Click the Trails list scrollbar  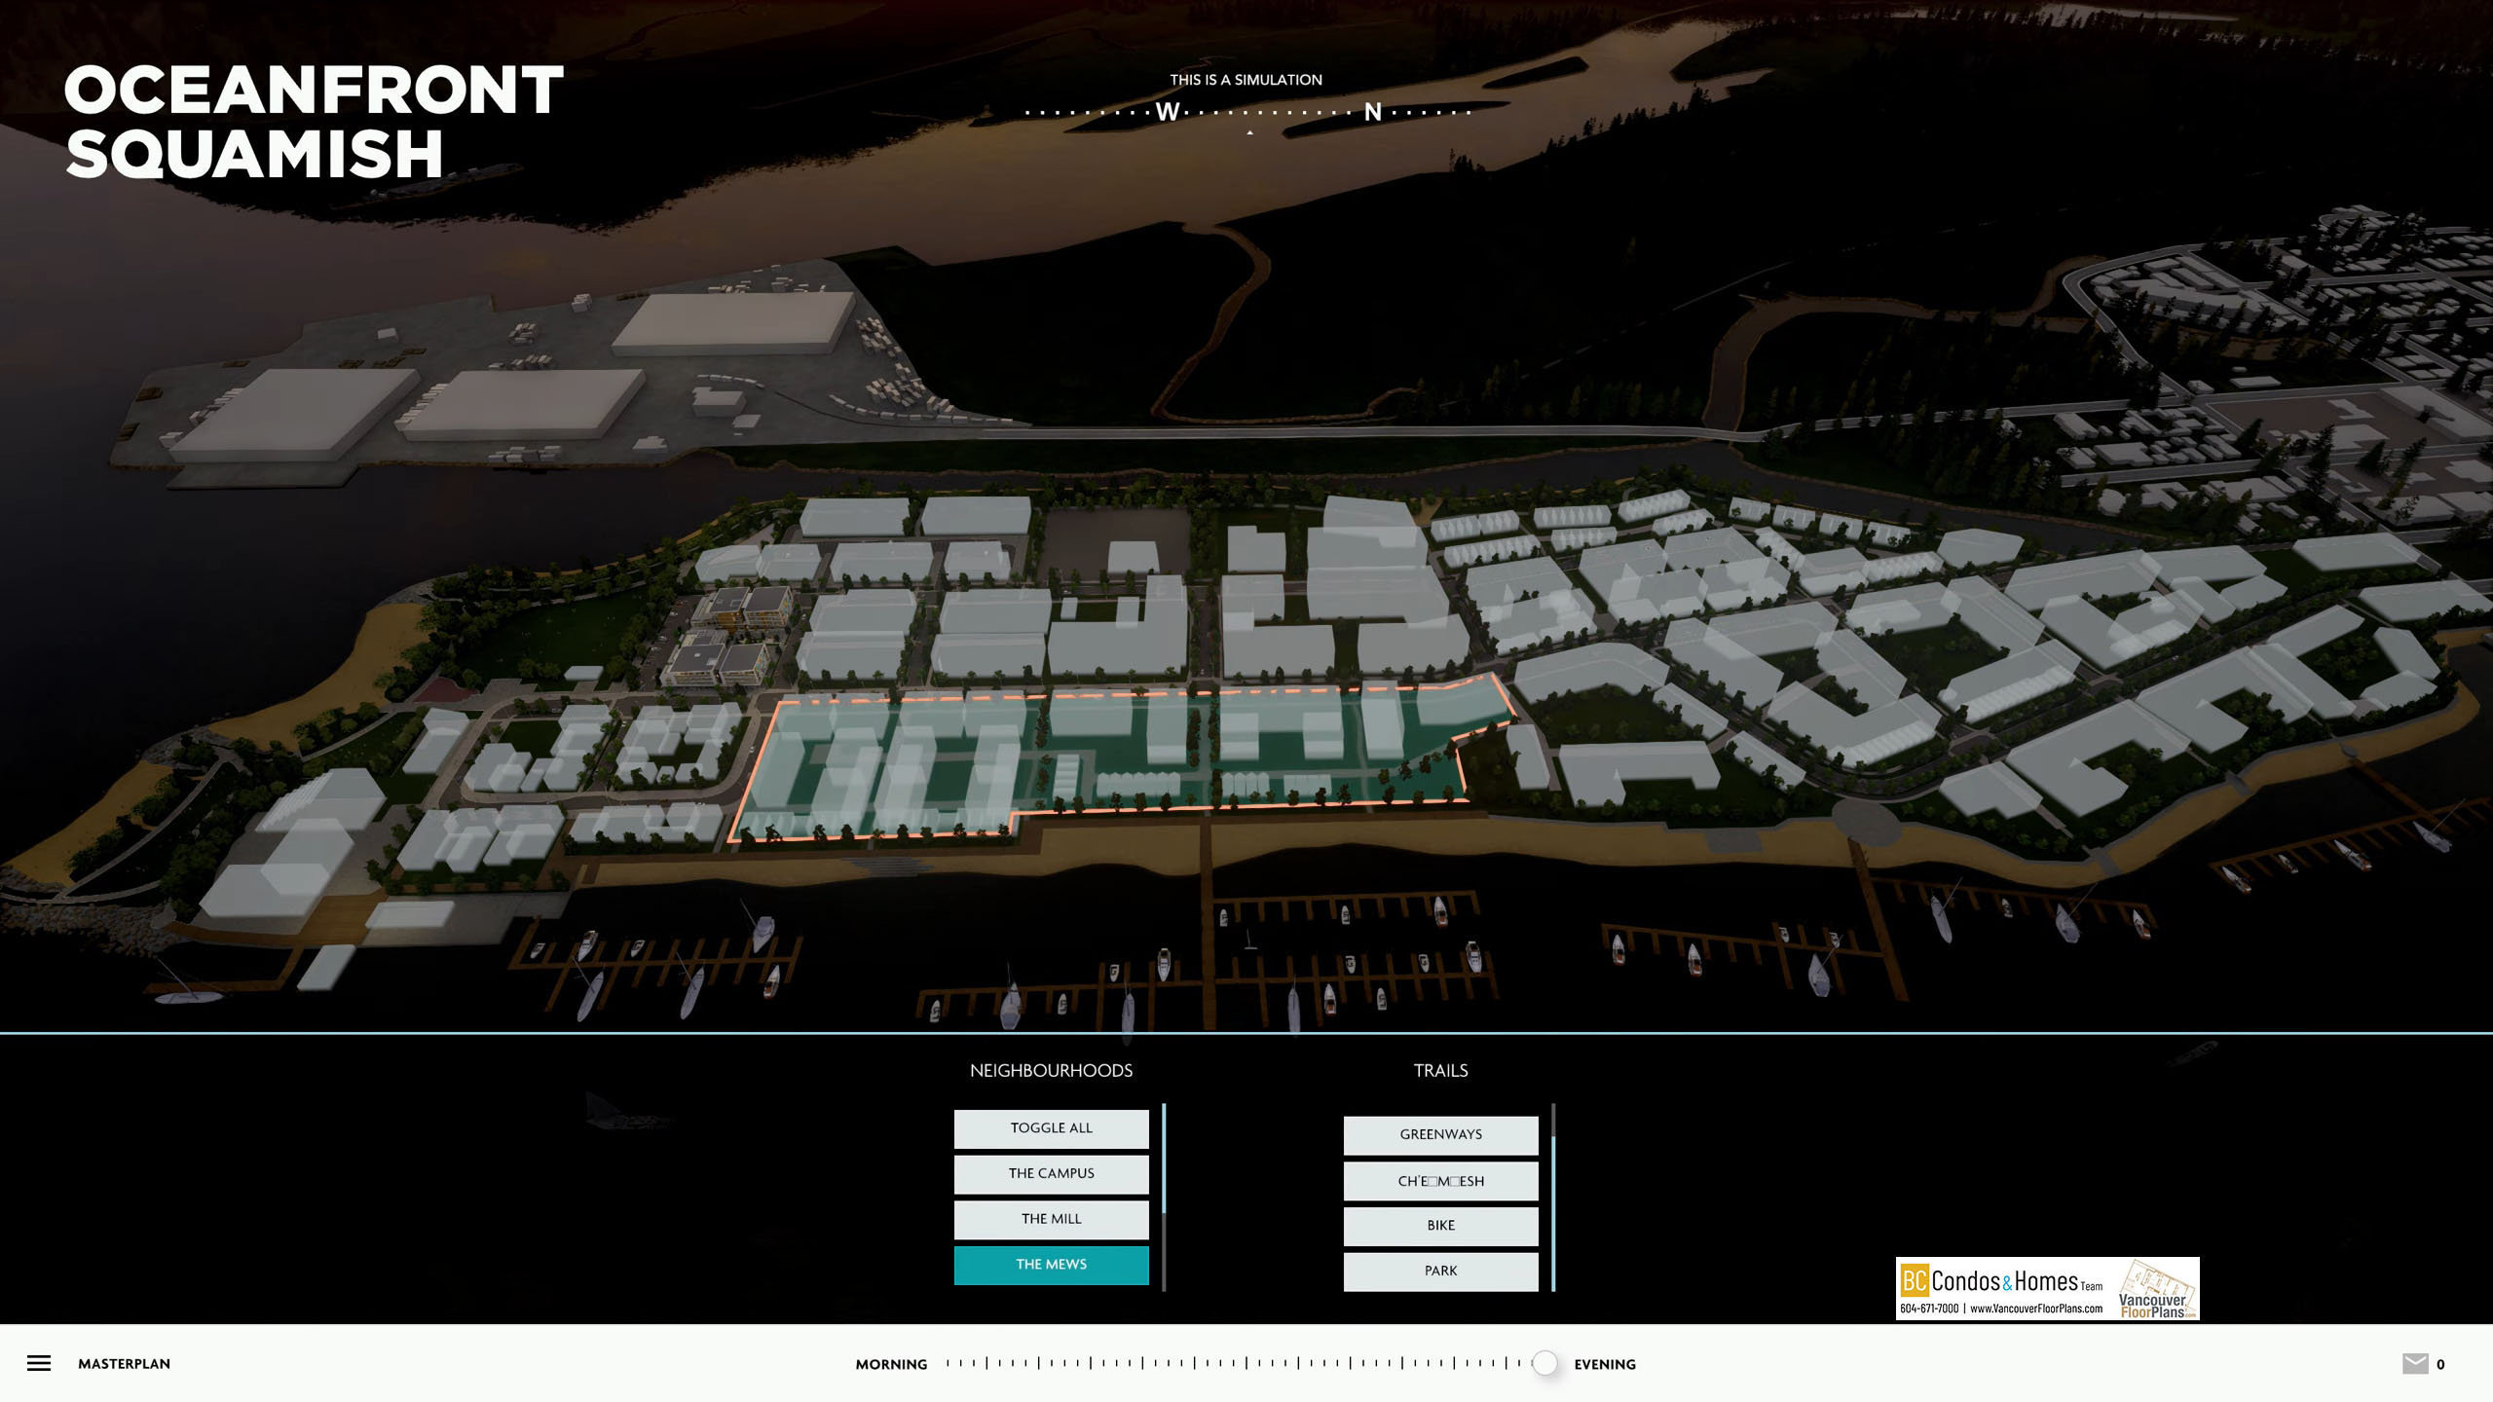1553,1198
